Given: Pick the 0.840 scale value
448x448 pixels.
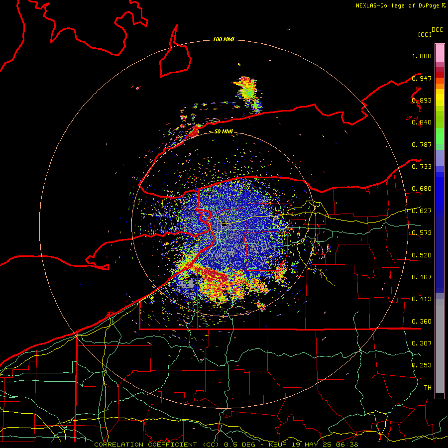Looking at the screenshot, I should [x=422, y=122].
